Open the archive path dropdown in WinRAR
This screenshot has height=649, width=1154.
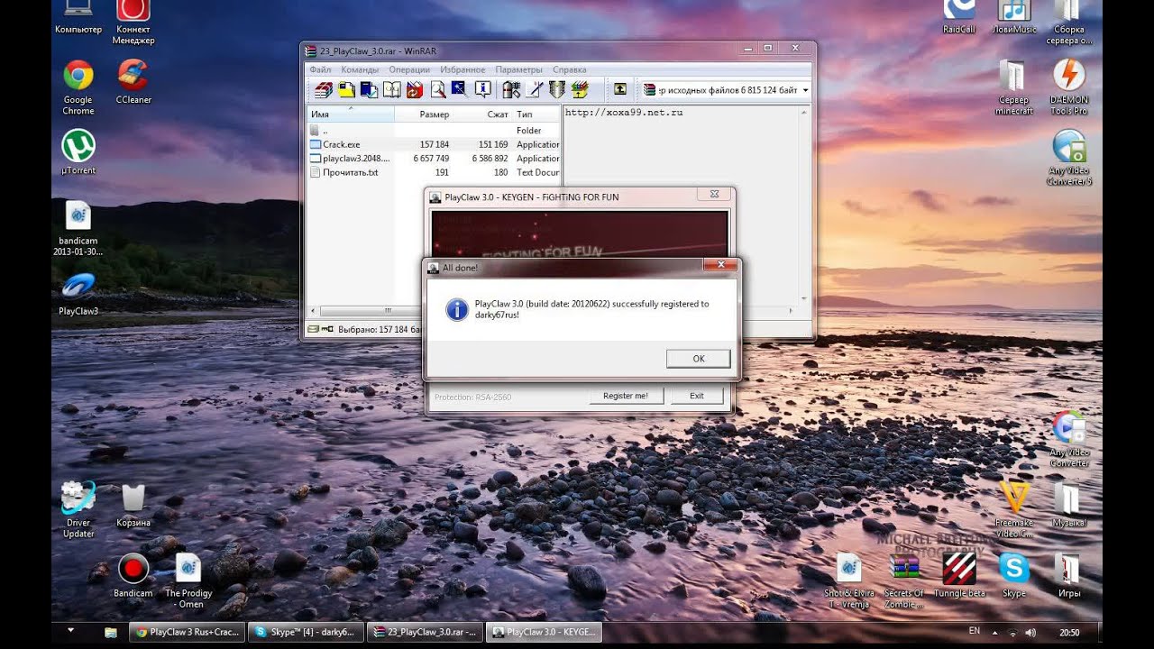(x=805, y=90)
